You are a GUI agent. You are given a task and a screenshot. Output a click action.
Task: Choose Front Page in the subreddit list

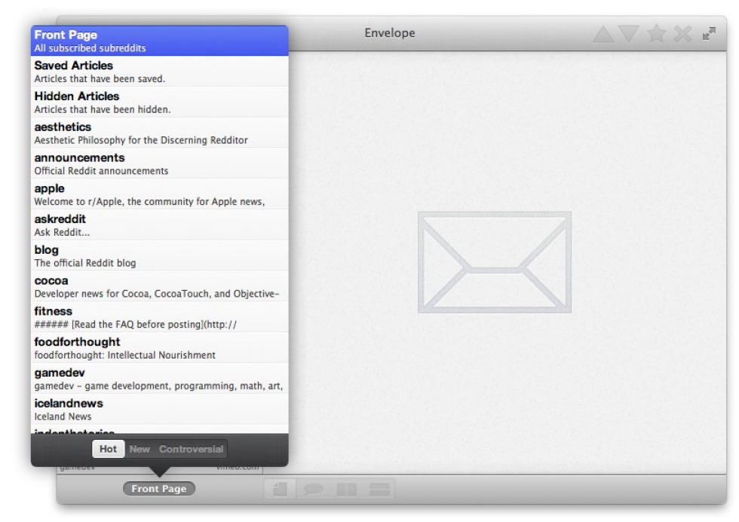(159, 41)
